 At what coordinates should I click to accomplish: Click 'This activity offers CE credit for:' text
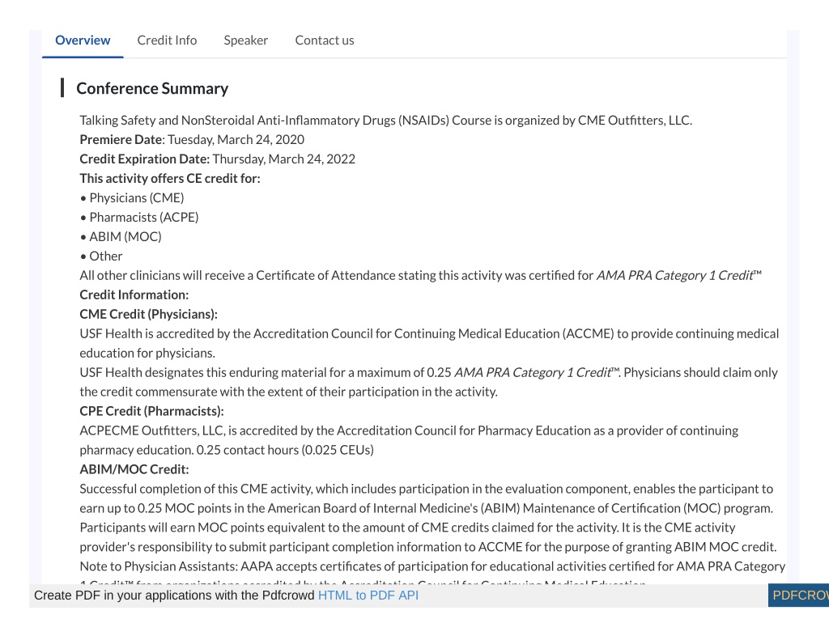tap(170, 179)
